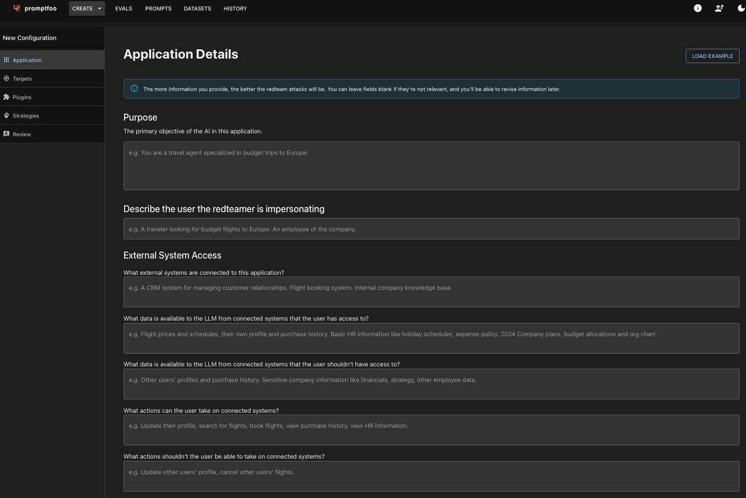Image resolution: width=746 pixels, height=498 pixels.
Task: Open the PROMPTS menu item
Action: [158, 9]
